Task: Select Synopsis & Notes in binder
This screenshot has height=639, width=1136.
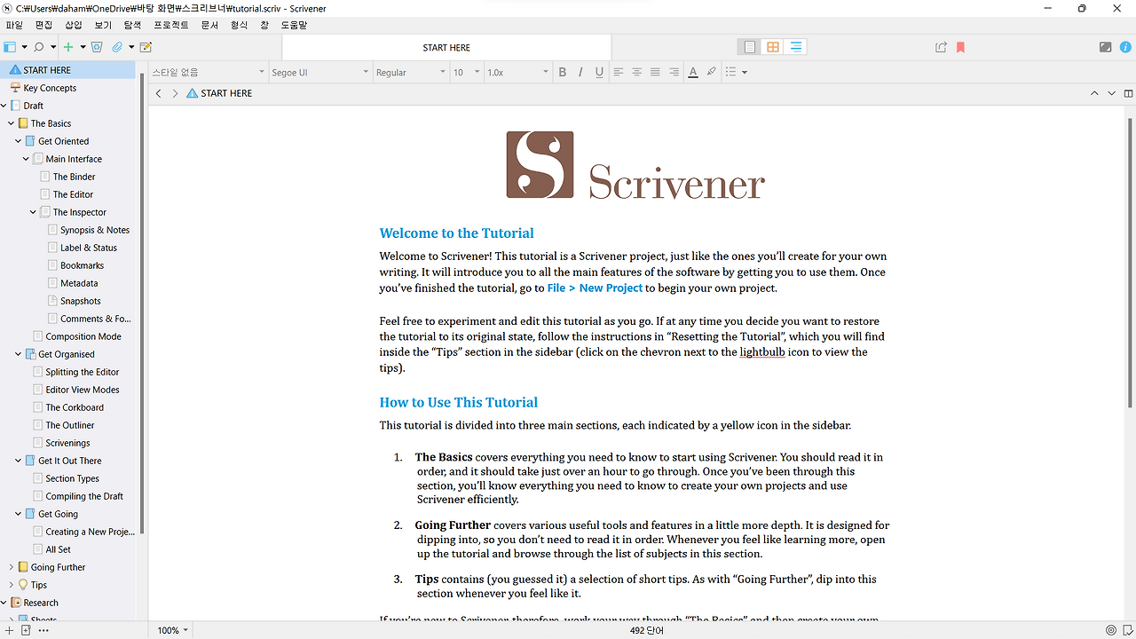Action: [x=95, y=230]
